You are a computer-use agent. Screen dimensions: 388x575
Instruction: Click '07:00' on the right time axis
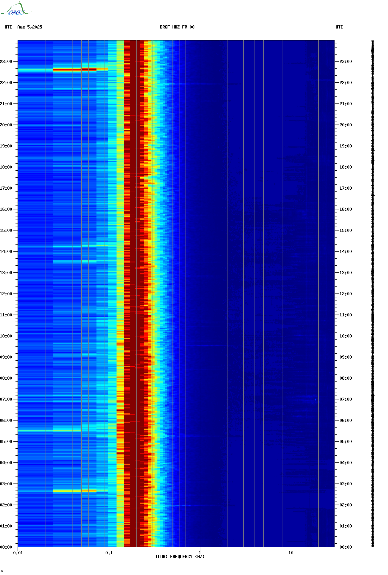(x=346, y=399)
